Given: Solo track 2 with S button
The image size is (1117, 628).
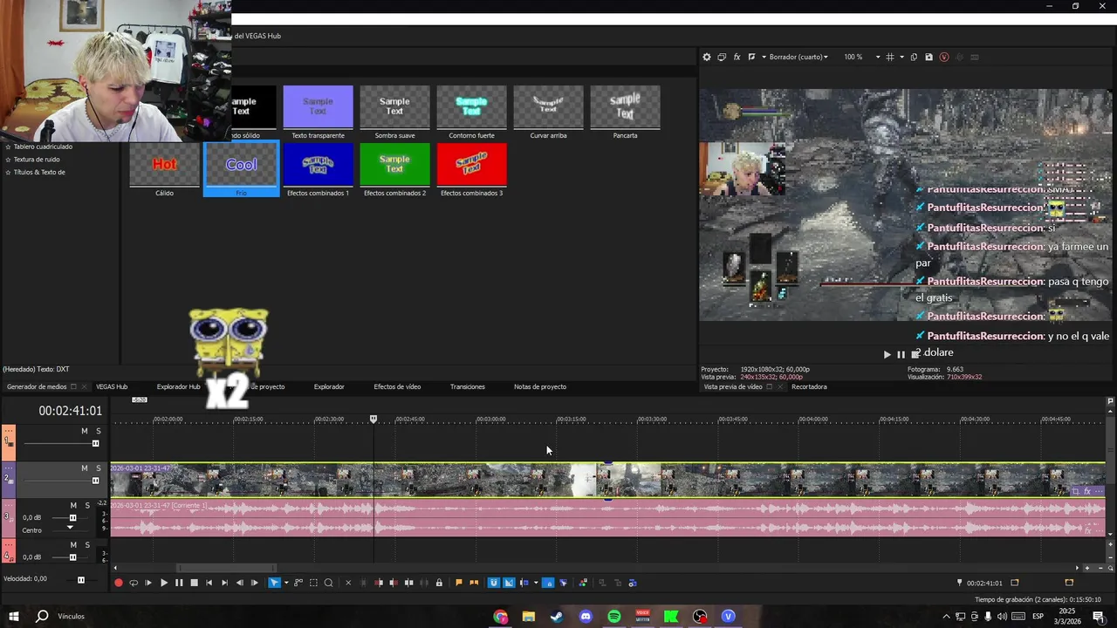Looking at the screenshot, I should 99,468.
